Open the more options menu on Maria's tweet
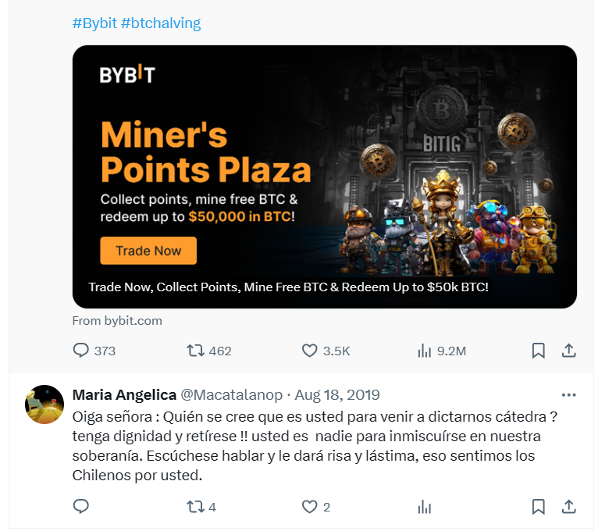This screenshot has height=531, width=616. tap(568, 395)
